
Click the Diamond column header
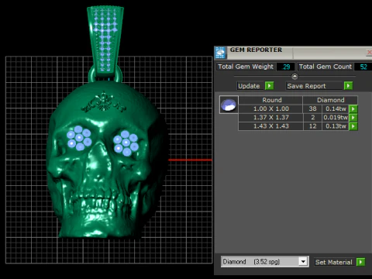(330, 100)
